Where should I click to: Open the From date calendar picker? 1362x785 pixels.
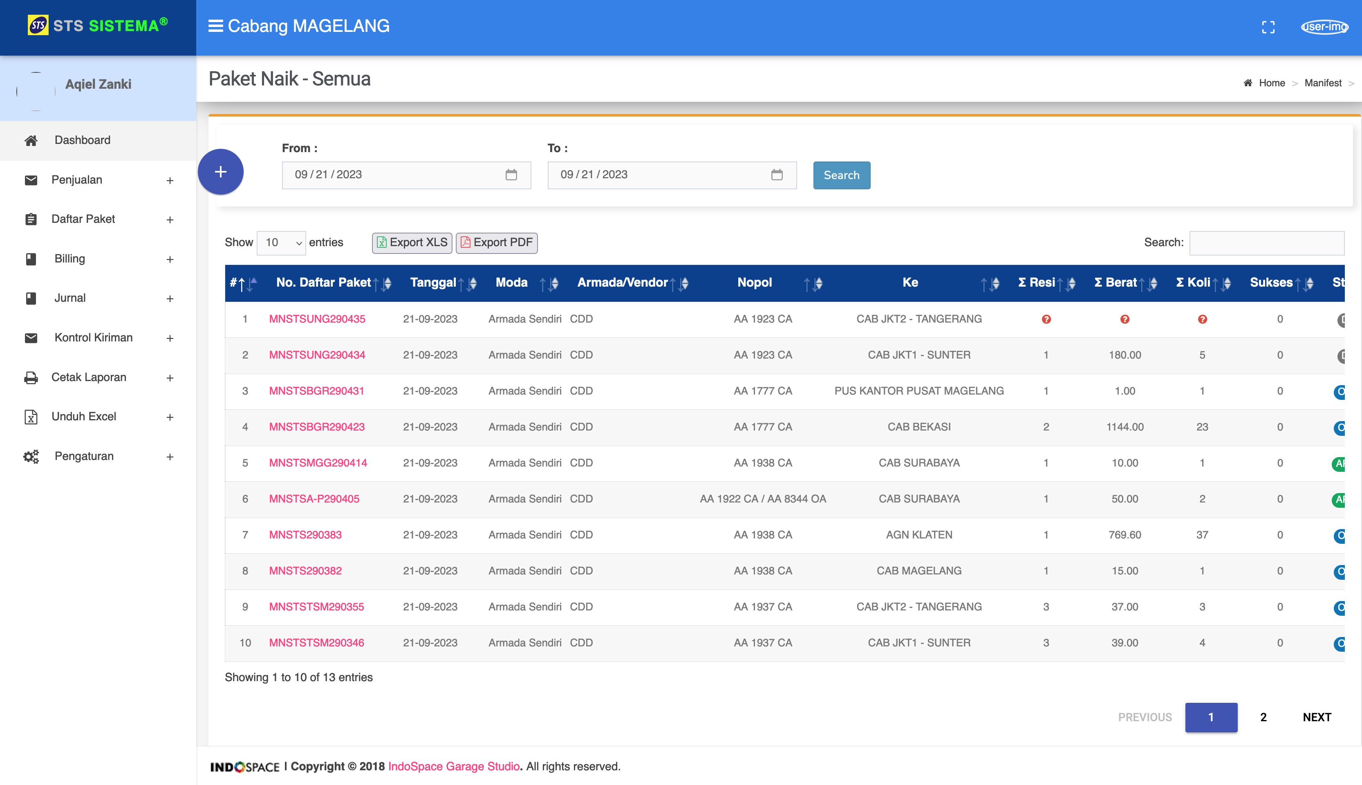tap(511, 175)
